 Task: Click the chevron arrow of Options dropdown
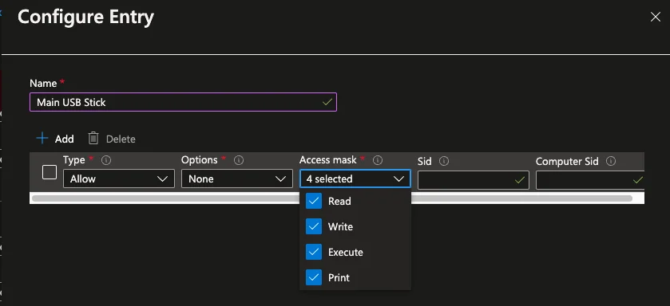pos(281,179)
